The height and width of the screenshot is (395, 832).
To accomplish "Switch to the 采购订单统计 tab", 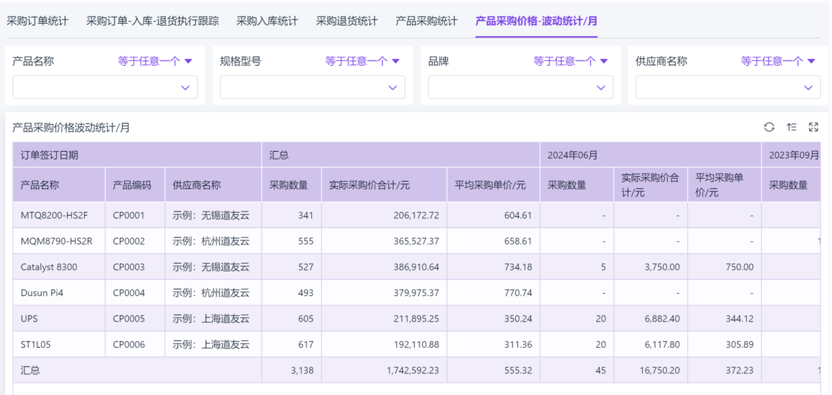I will [x=37, y=21].
